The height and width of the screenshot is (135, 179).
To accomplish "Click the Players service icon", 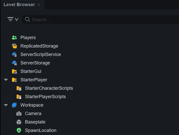I will 14,38.
